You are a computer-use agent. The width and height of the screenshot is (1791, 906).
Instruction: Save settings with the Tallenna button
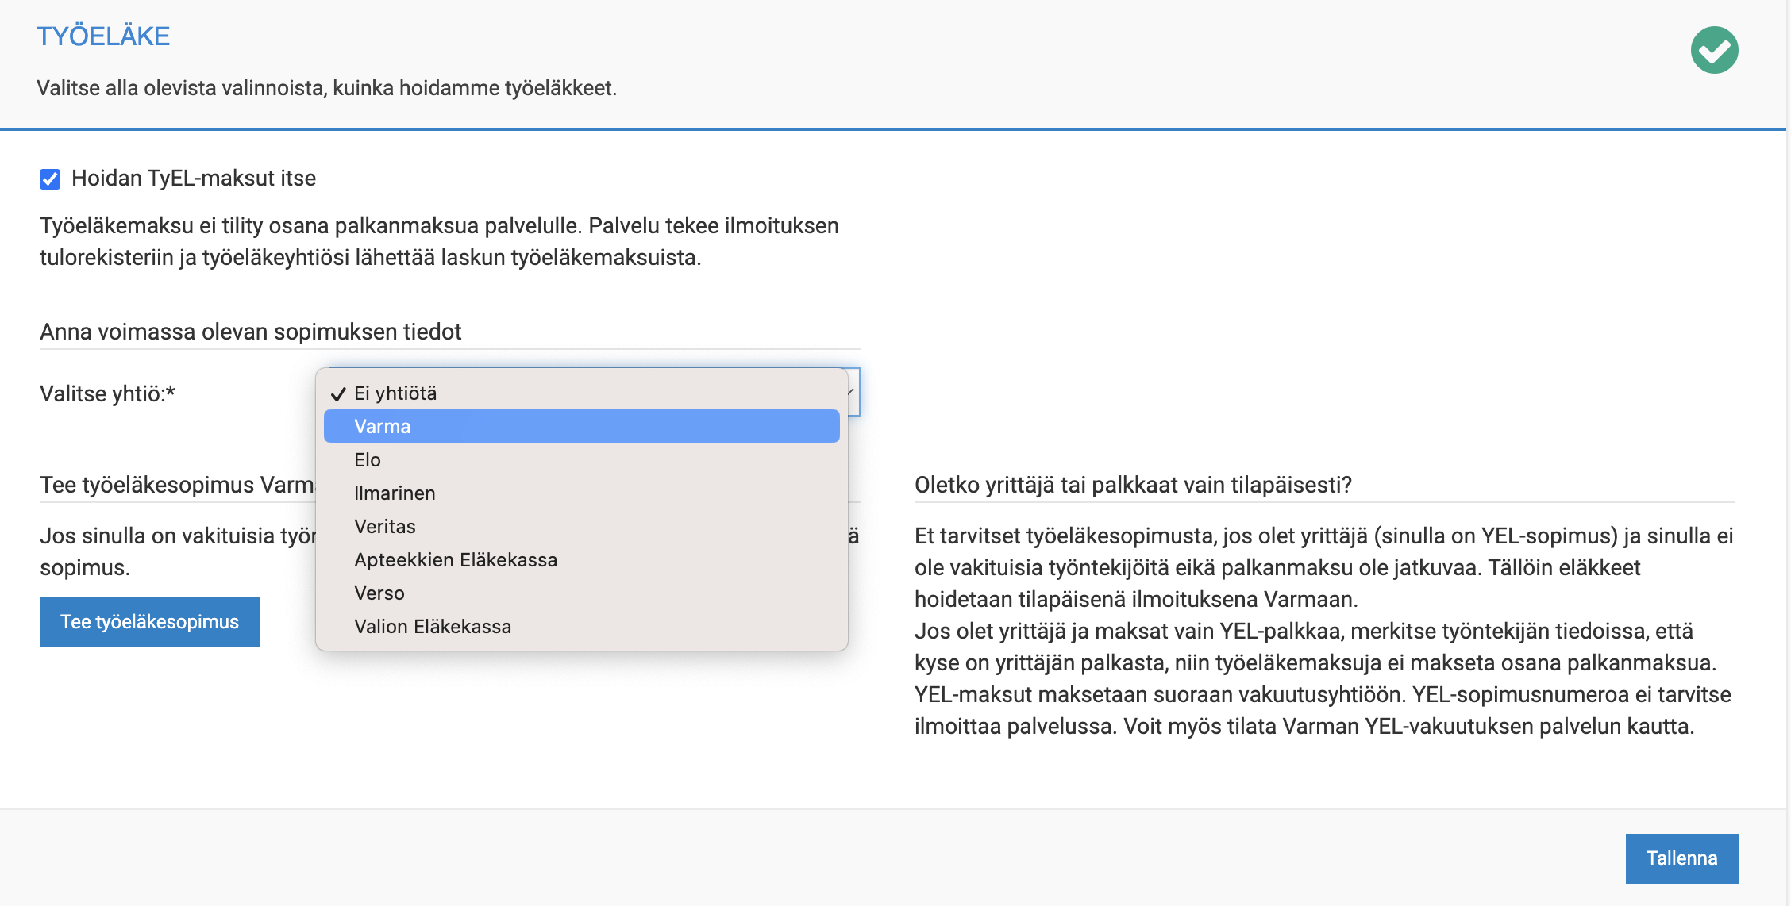pyautogui.click(x=1681, y=858)
